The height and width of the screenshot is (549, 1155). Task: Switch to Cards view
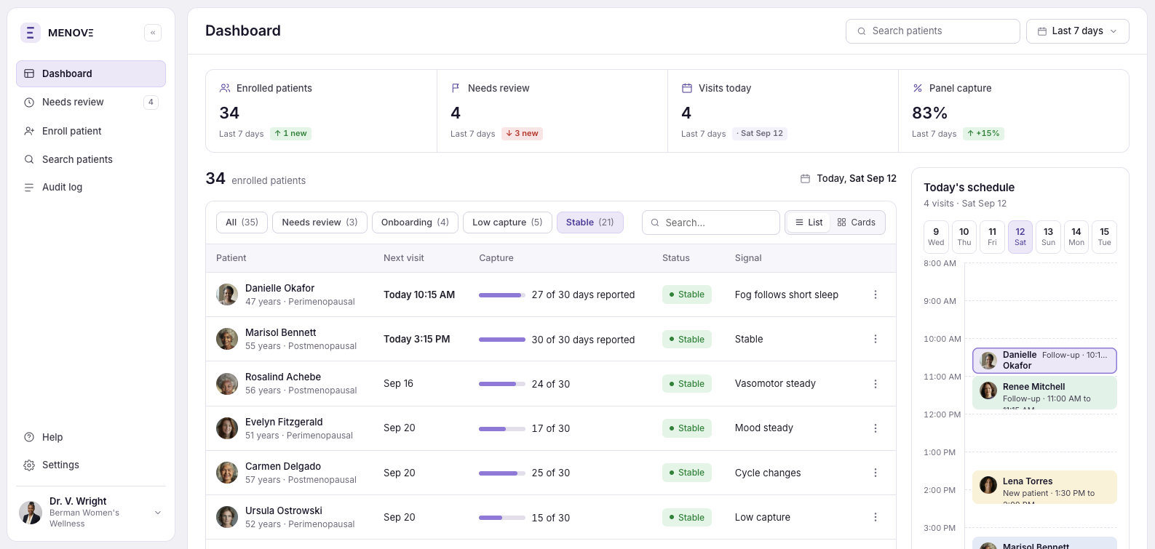click(x=857, y=223)
